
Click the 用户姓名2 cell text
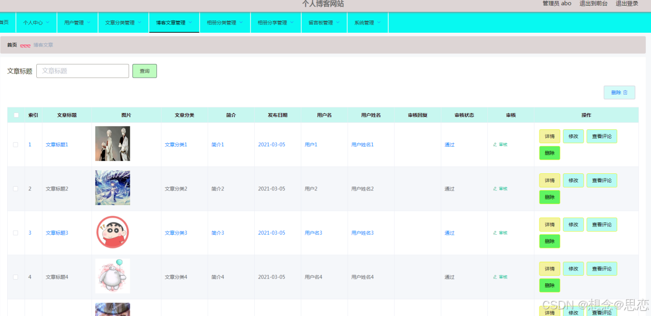pos(363,189)
